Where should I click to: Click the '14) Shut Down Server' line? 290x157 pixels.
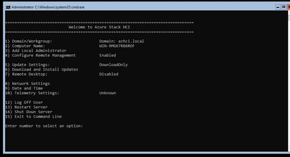point(29,112)
